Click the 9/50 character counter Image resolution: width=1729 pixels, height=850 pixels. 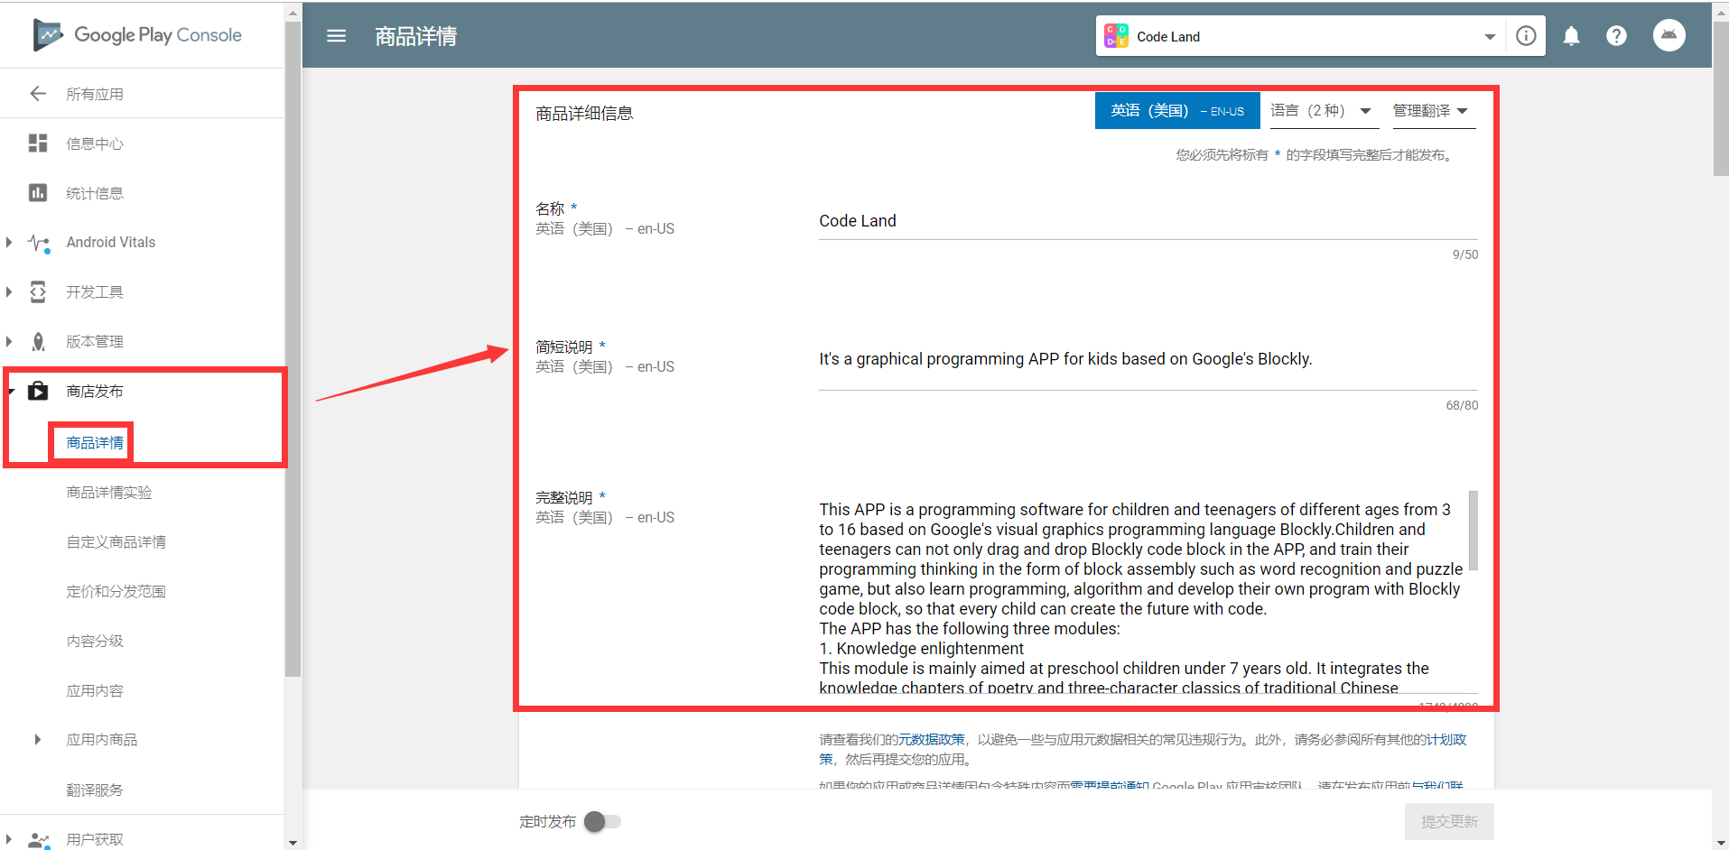point(1465,254)
